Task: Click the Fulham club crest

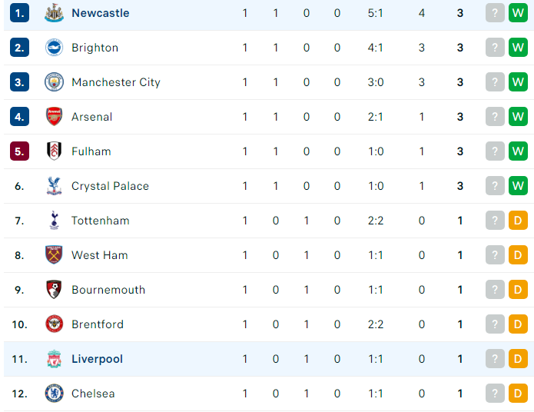Action: pyautogui.click(x=54, y=151)
